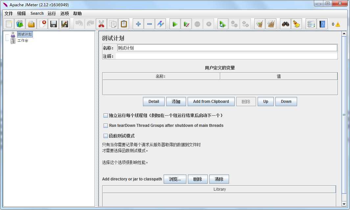Click the vertical scrollbar thumb
The width and height of the screenshot is (350, 210).
tap(344, 115)
